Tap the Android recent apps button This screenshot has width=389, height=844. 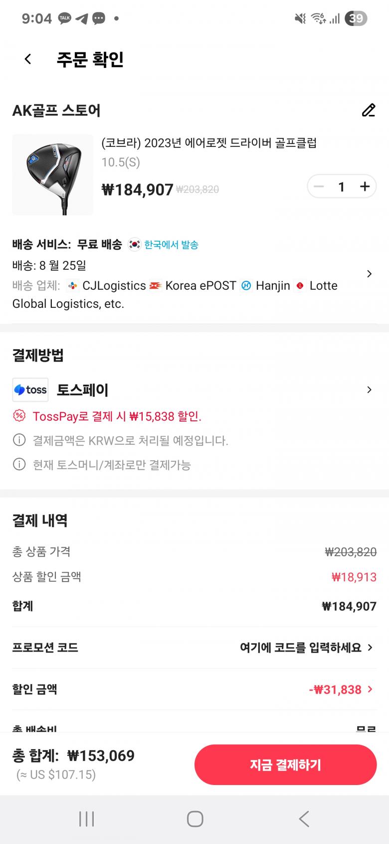86,819
